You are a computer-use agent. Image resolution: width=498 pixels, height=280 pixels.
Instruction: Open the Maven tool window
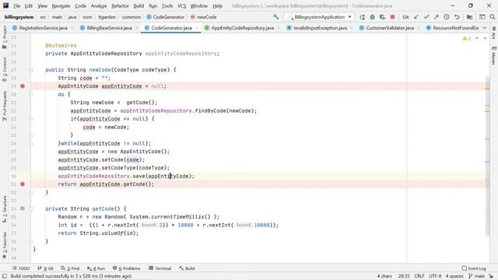tap(493, 56)
